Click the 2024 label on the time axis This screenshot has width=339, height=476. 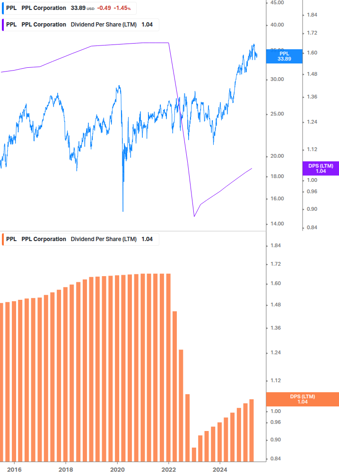[220, 470]
